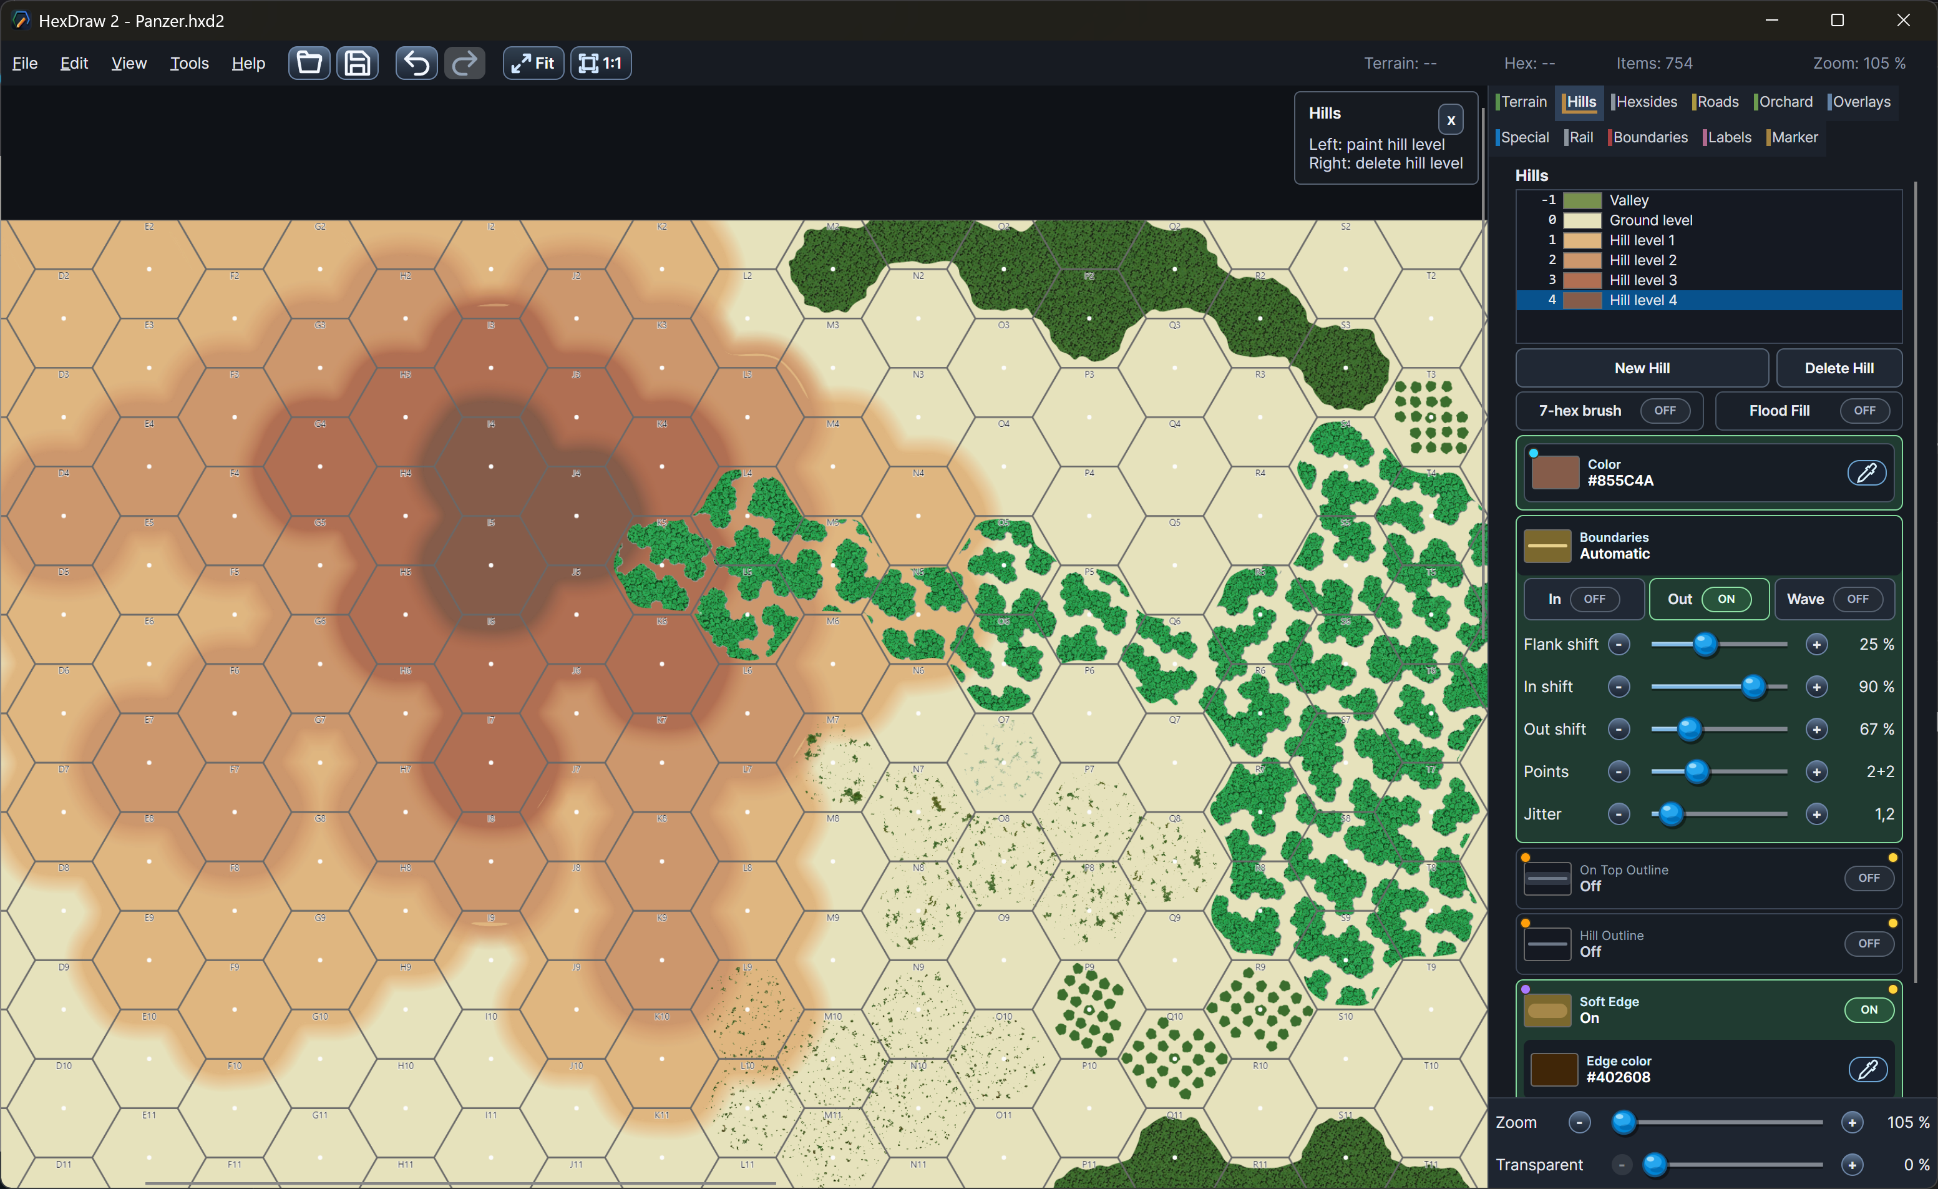Viewport: 1938px width, 1189px height.
Task: Fit the map to window
Action: 533,63
